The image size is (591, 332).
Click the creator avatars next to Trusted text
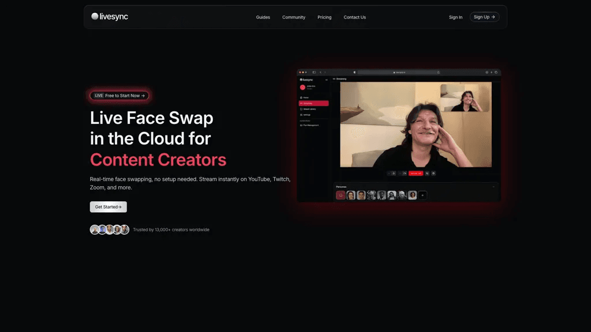pyautogui.click(x=109, y=229)
